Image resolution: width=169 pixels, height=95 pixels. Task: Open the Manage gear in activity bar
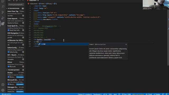pos(3,90)
